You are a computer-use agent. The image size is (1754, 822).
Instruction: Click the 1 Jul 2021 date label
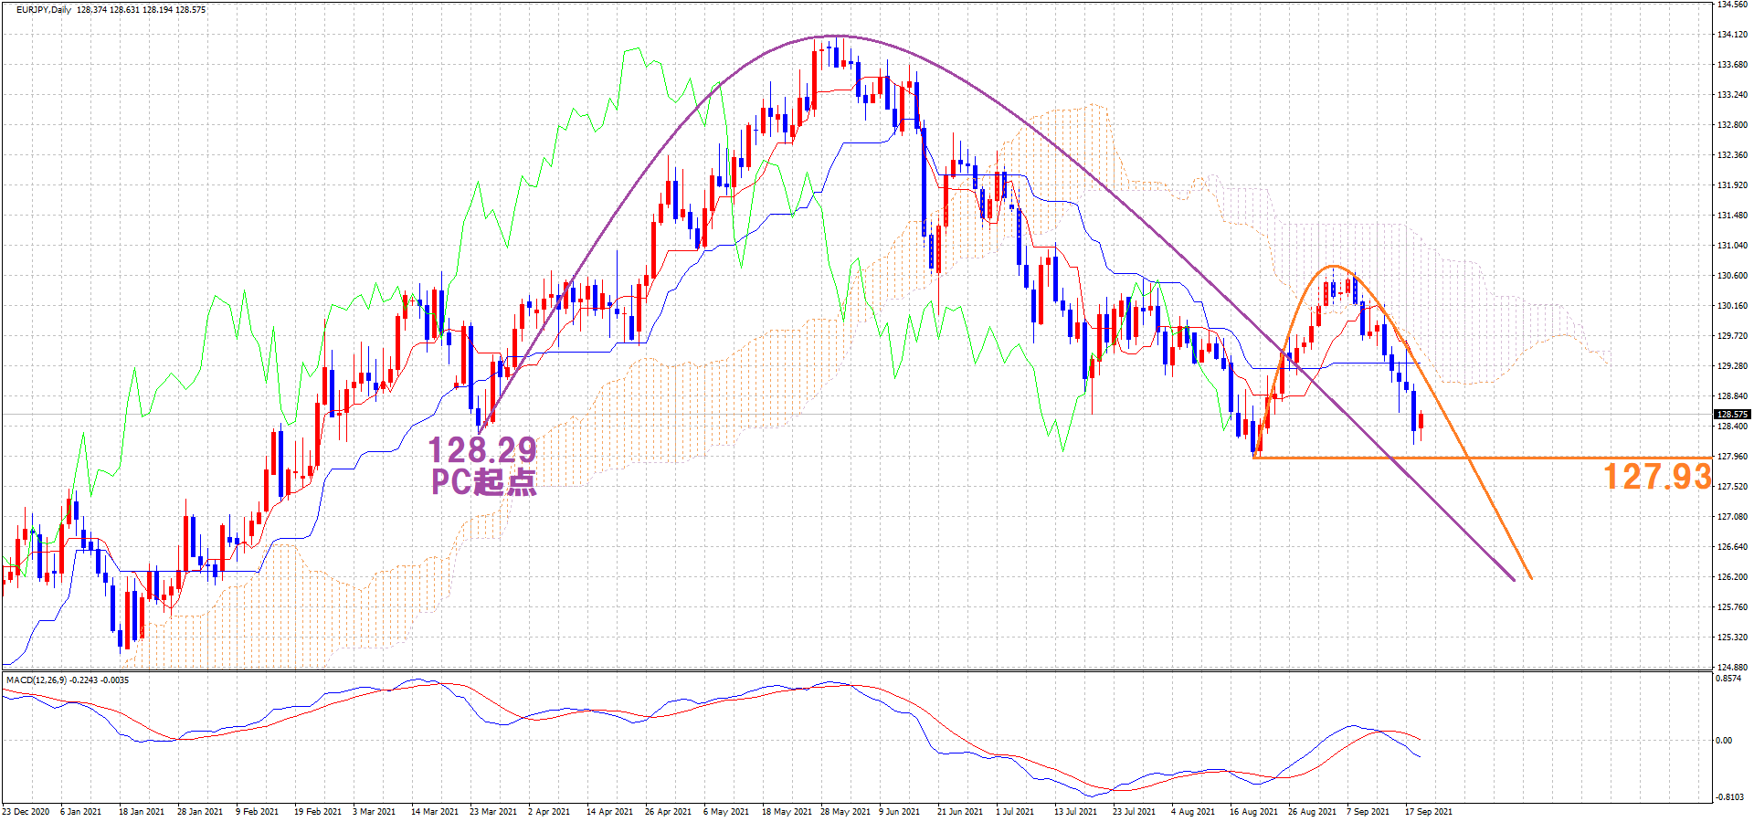pos(1015,811)
